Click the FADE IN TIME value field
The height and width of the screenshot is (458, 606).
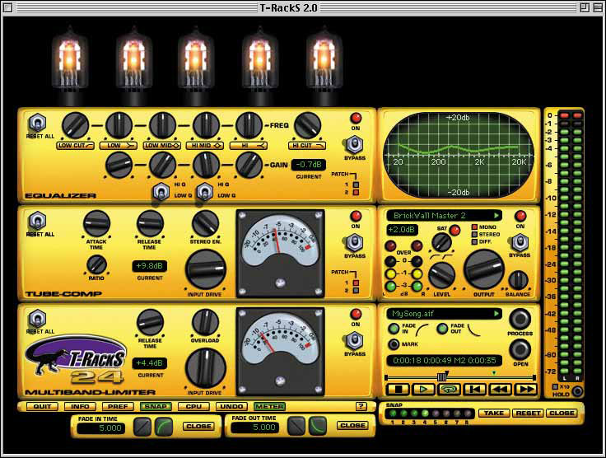coord(101,428)
